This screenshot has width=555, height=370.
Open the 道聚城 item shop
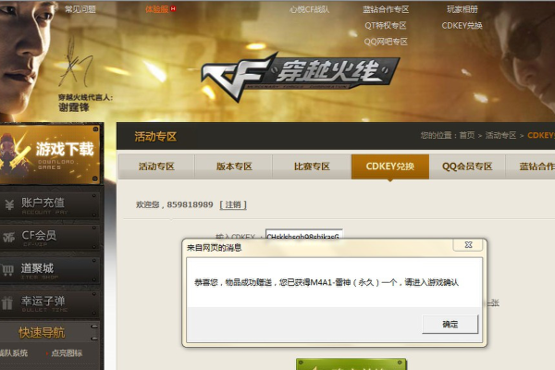[50, 270]
